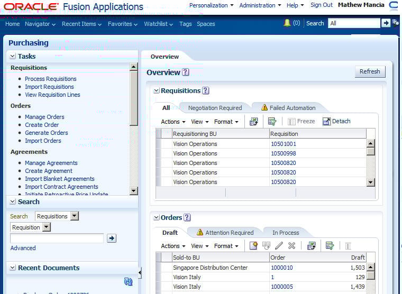Click the Tasks panel scrollbar down arrow
This screenshot has width=402, height=294.
point(133,191)
